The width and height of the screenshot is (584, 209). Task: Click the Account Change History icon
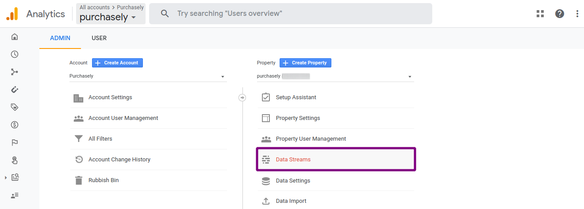pyautogui.click(x=78, y=160)
